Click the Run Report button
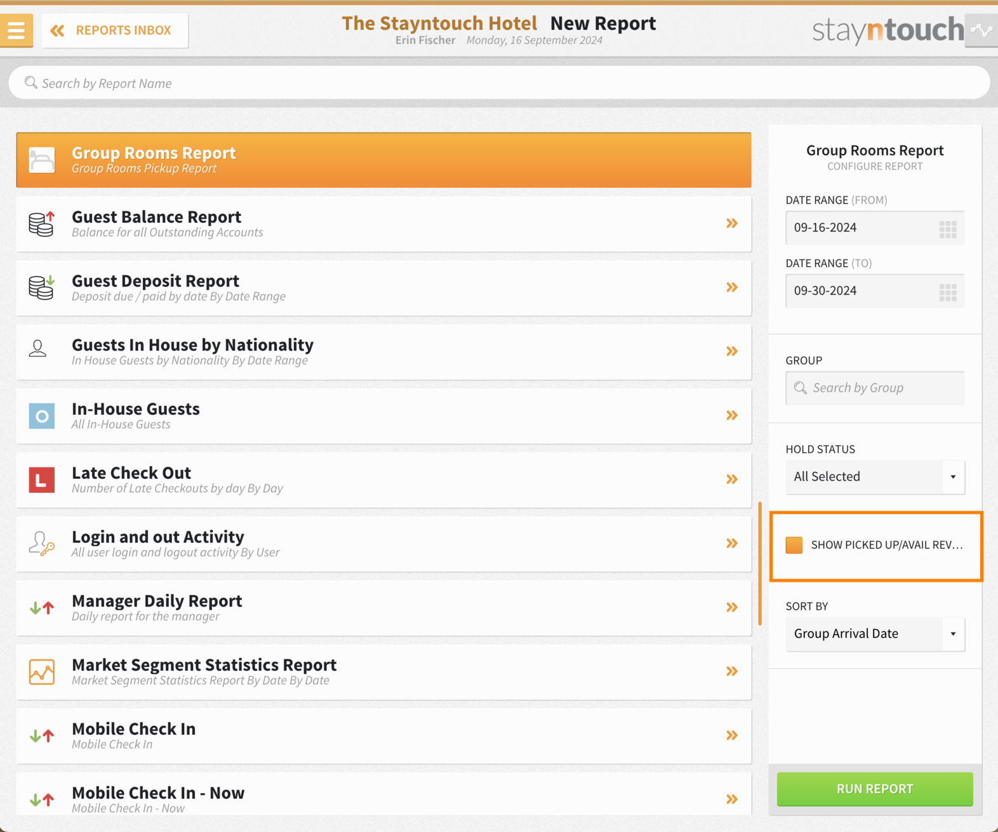 (x=875, y=789)
